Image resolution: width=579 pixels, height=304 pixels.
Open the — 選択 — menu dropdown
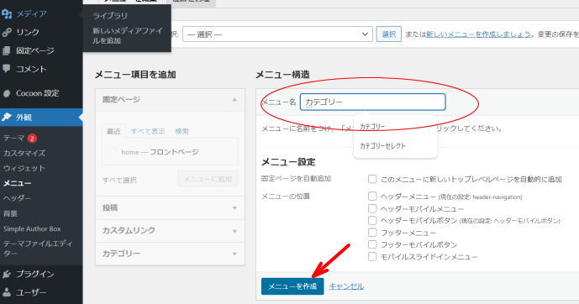[x=277, y=34]
